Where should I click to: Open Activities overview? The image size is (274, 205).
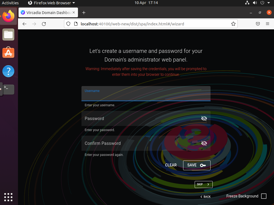(10, 3)
